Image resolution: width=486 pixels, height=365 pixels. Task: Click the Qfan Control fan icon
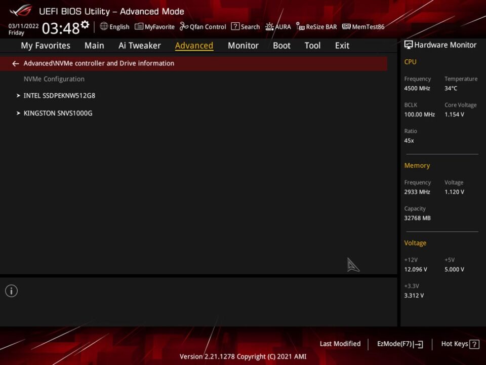click(184, 26)
